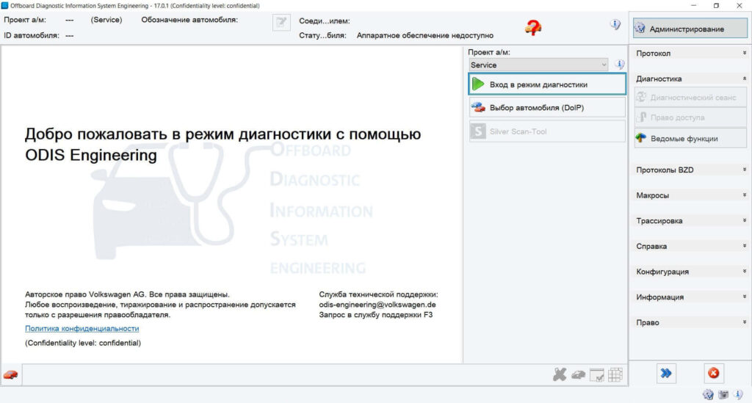This screenshot has width=752, height=403.
Task: Click the info icon in status bar
Action: pyautogui.click(x=738, y=394)
